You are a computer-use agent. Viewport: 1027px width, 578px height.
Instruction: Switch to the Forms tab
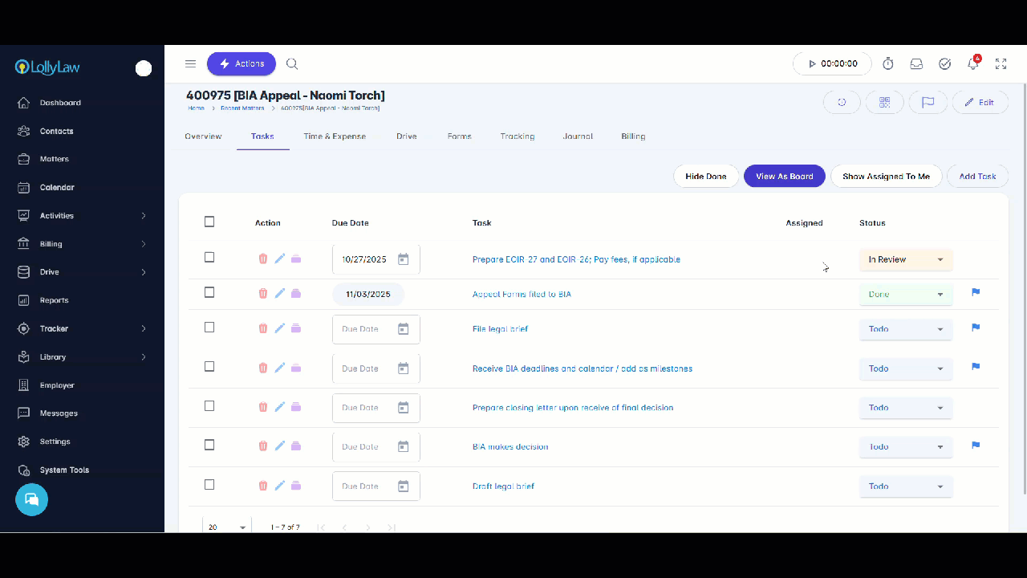point(460,136)
